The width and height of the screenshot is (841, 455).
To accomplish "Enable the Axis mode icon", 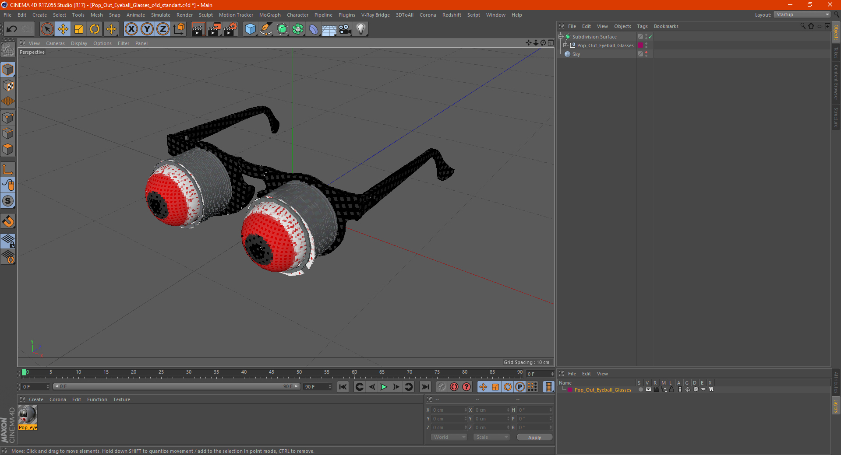I will [x=8, y=169].
